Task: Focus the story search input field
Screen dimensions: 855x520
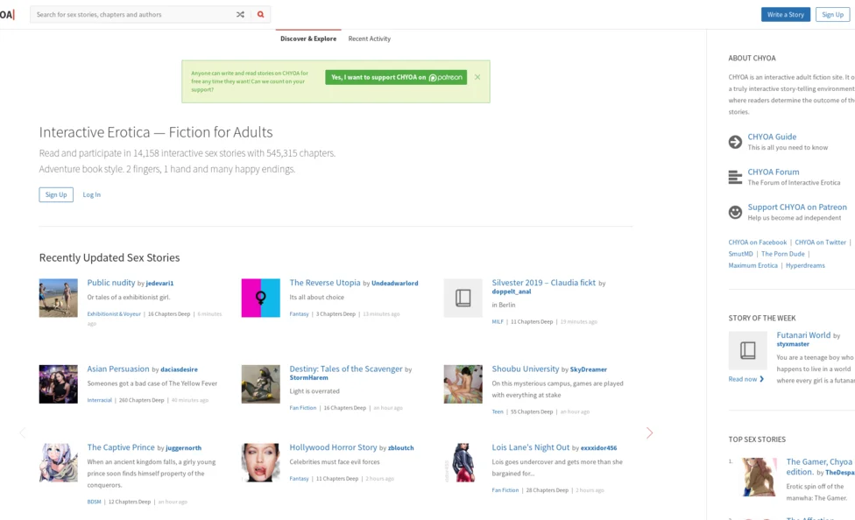Action: tap(131, 15)
